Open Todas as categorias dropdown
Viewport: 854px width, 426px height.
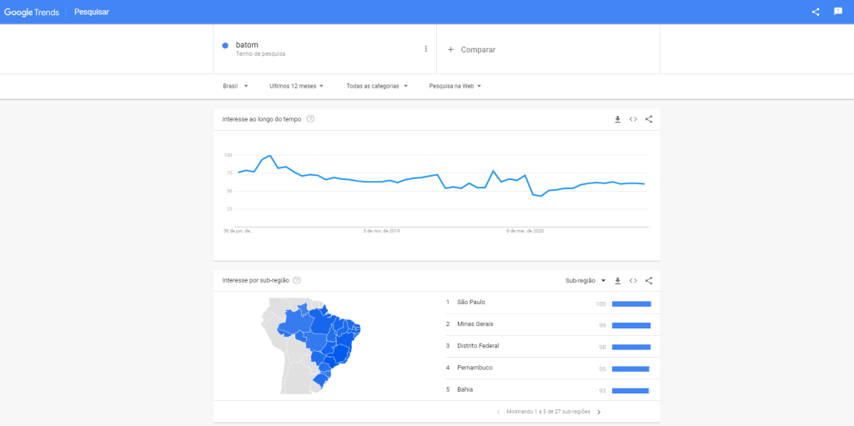(x=377, y=86)
